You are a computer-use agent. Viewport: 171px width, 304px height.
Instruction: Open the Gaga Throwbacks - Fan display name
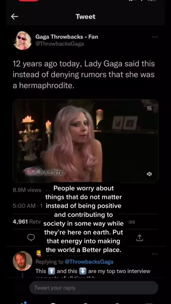tap(67, 37)
